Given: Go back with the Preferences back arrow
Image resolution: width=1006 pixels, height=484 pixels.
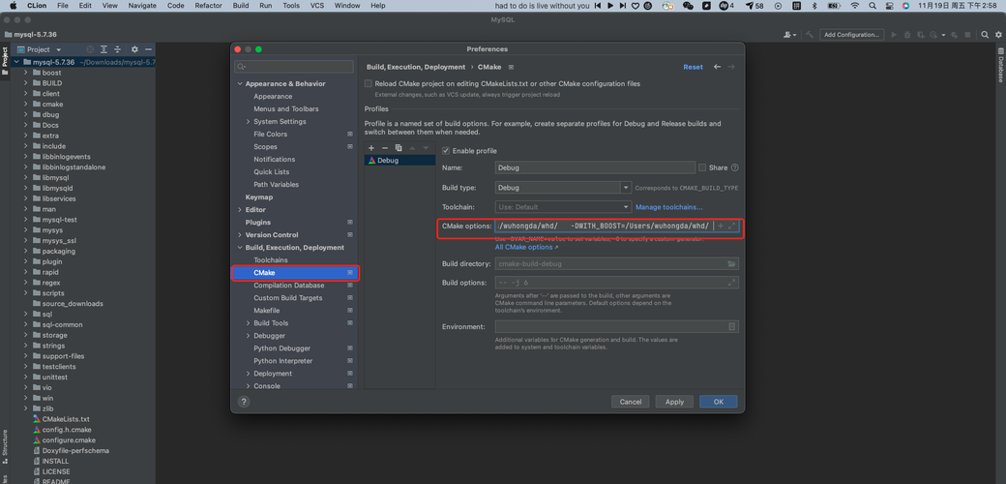Looking at the screenshot, I should (718, 67).
